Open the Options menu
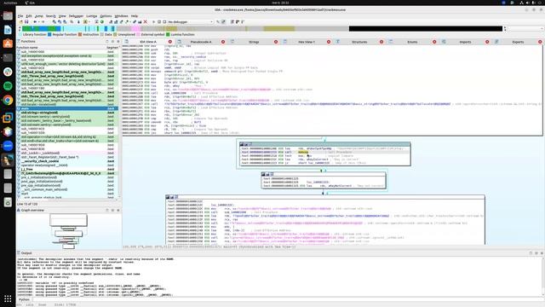 (106, 16)
